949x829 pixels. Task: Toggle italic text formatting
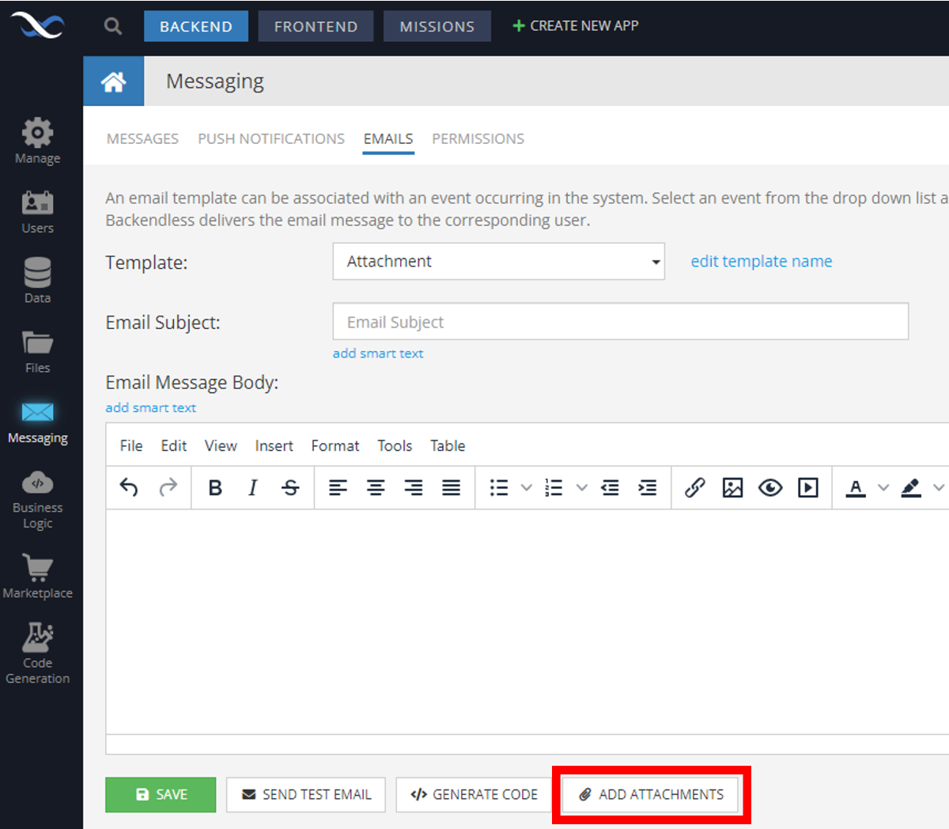(252, 487)
